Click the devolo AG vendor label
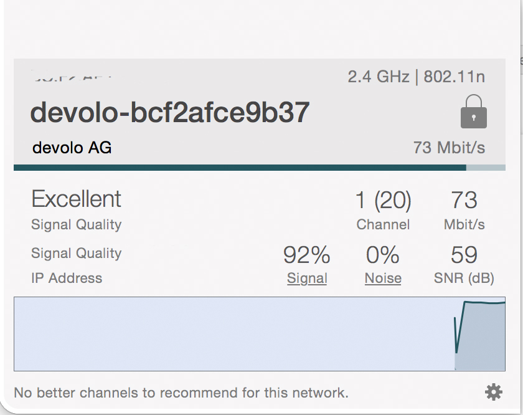523x415 pixels. (x=72, y=148)
